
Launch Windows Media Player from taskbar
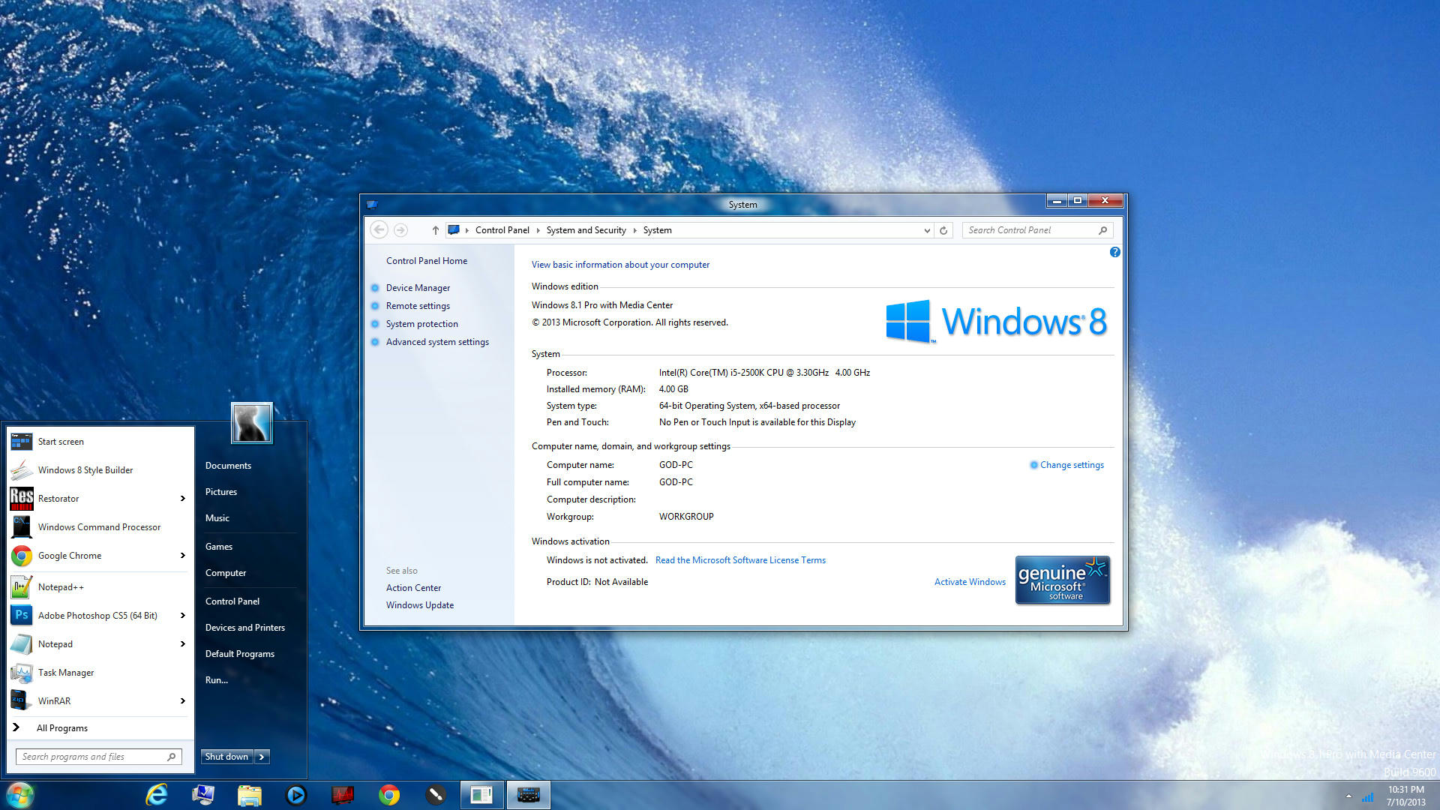click(x=296, y=795)
